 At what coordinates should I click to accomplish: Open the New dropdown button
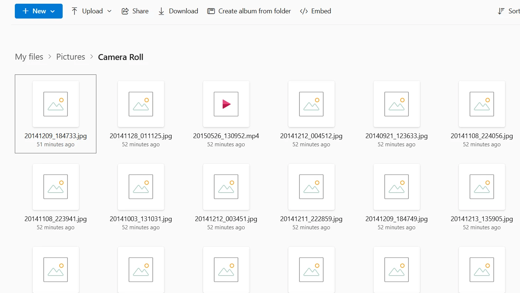[x=39, y=11]
